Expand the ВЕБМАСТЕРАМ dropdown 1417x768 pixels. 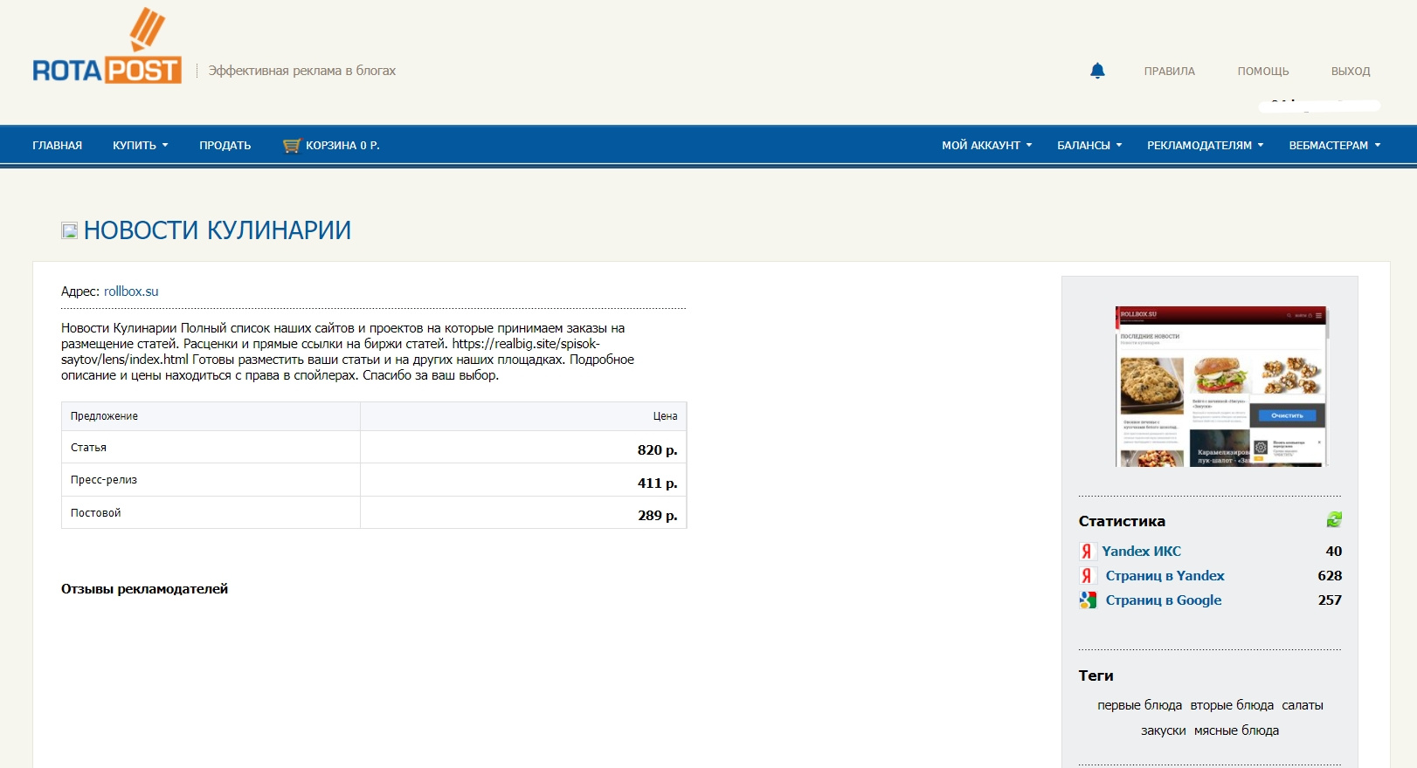(1335, 146)
